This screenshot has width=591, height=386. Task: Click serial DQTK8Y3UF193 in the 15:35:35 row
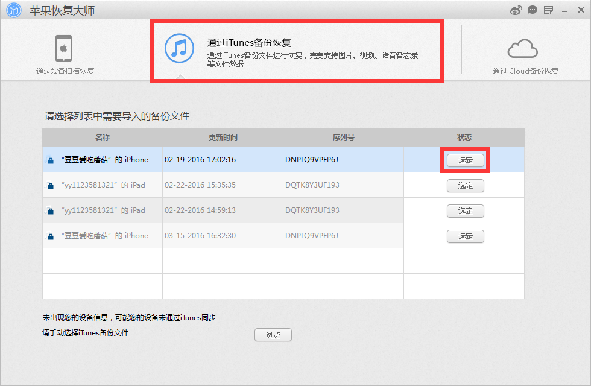[312, 185]
